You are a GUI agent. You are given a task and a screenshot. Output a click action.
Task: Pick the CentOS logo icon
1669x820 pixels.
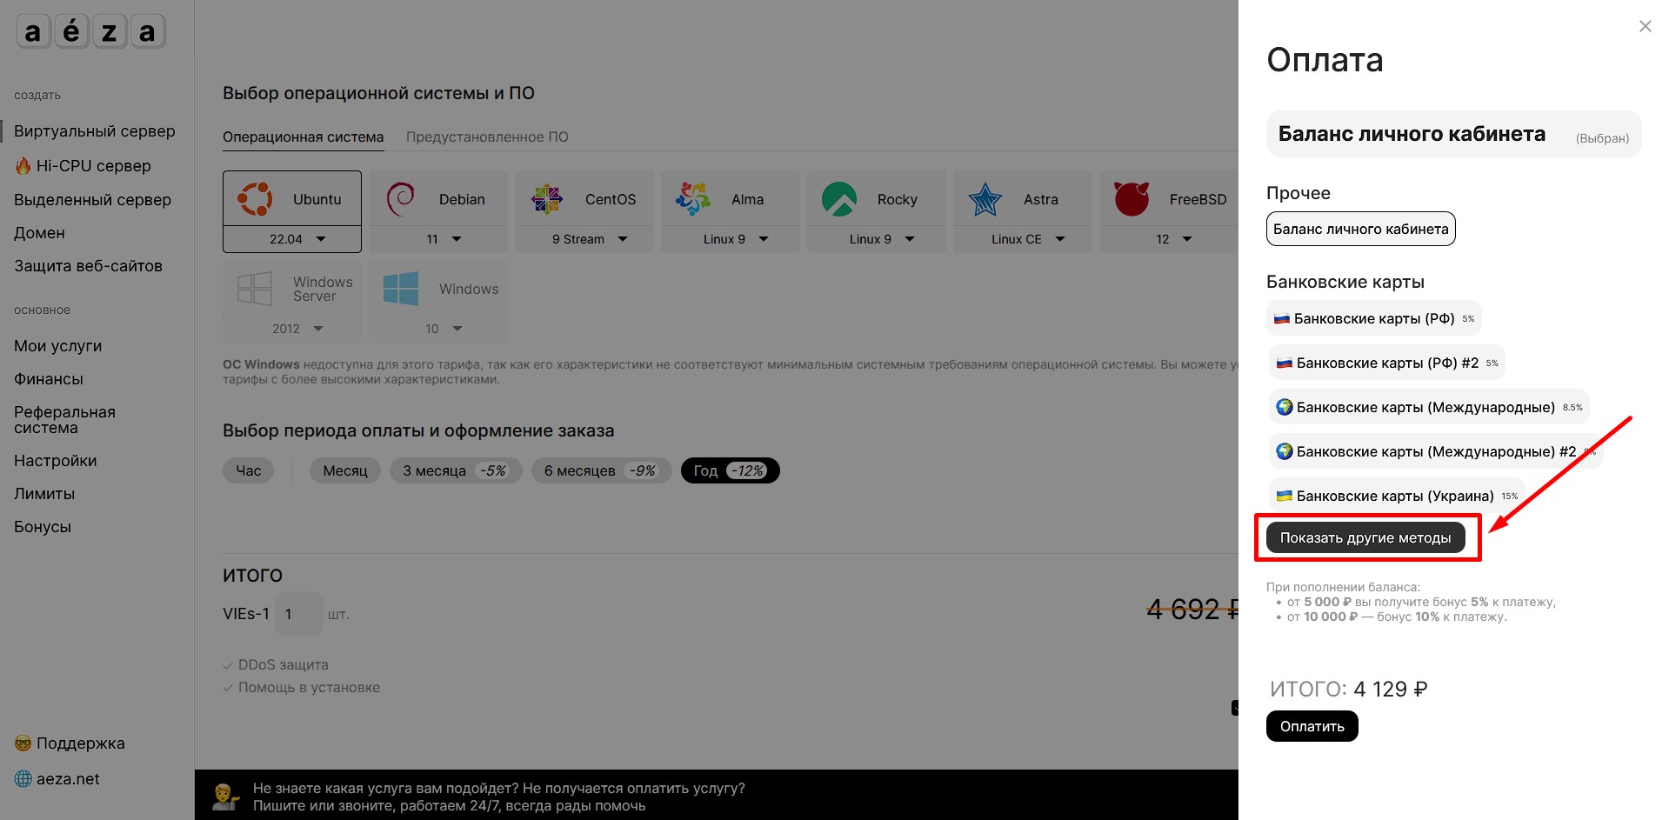click(x=547, y=199)
